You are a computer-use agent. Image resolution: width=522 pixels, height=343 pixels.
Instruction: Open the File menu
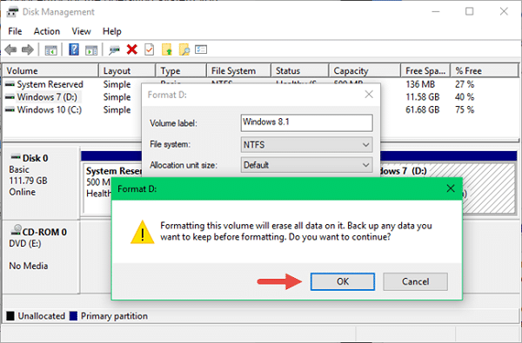[15, 31]
